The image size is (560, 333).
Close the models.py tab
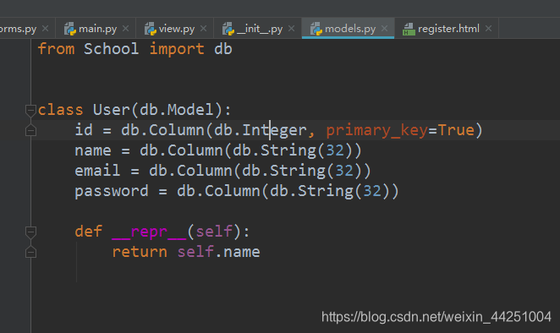(384, 28)
